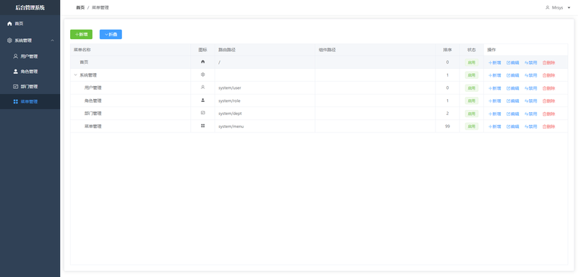Click the 菜单名称 column header
Viewport: 578px width, 277px height.
tap(130, 50)
